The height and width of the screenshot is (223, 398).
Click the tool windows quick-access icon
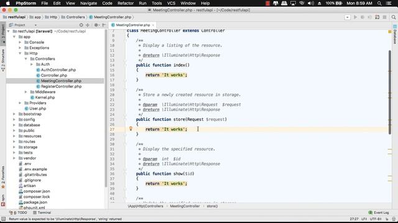[x=3, y=219]
